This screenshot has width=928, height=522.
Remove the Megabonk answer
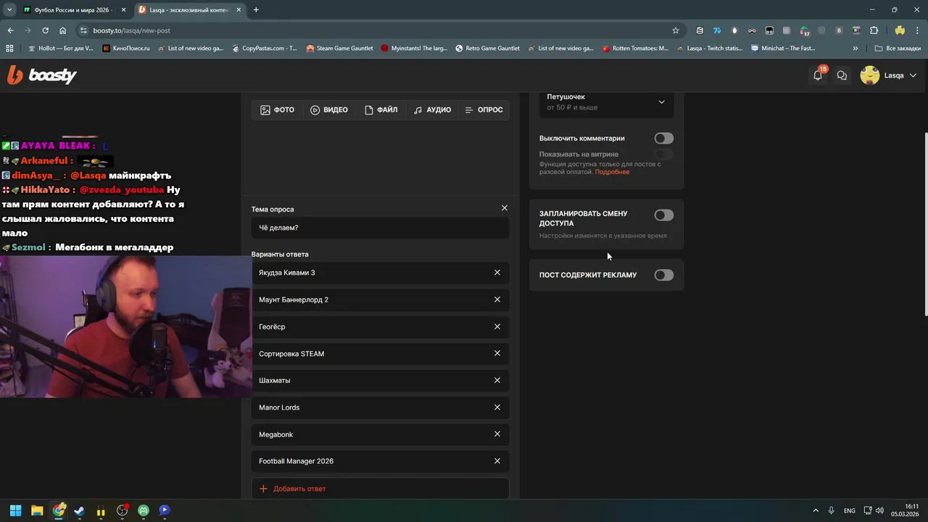(x=497, y=434)
